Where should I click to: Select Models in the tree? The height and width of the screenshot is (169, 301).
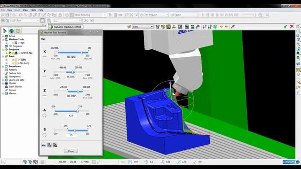click(13, 84)
